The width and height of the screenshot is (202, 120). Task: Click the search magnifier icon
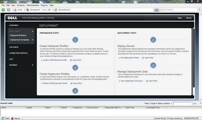199,10
